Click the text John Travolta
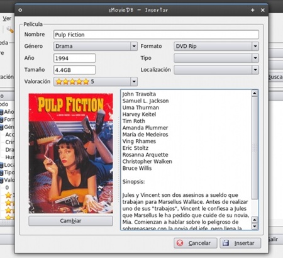The image size is (283, 258). pos(139,94)
